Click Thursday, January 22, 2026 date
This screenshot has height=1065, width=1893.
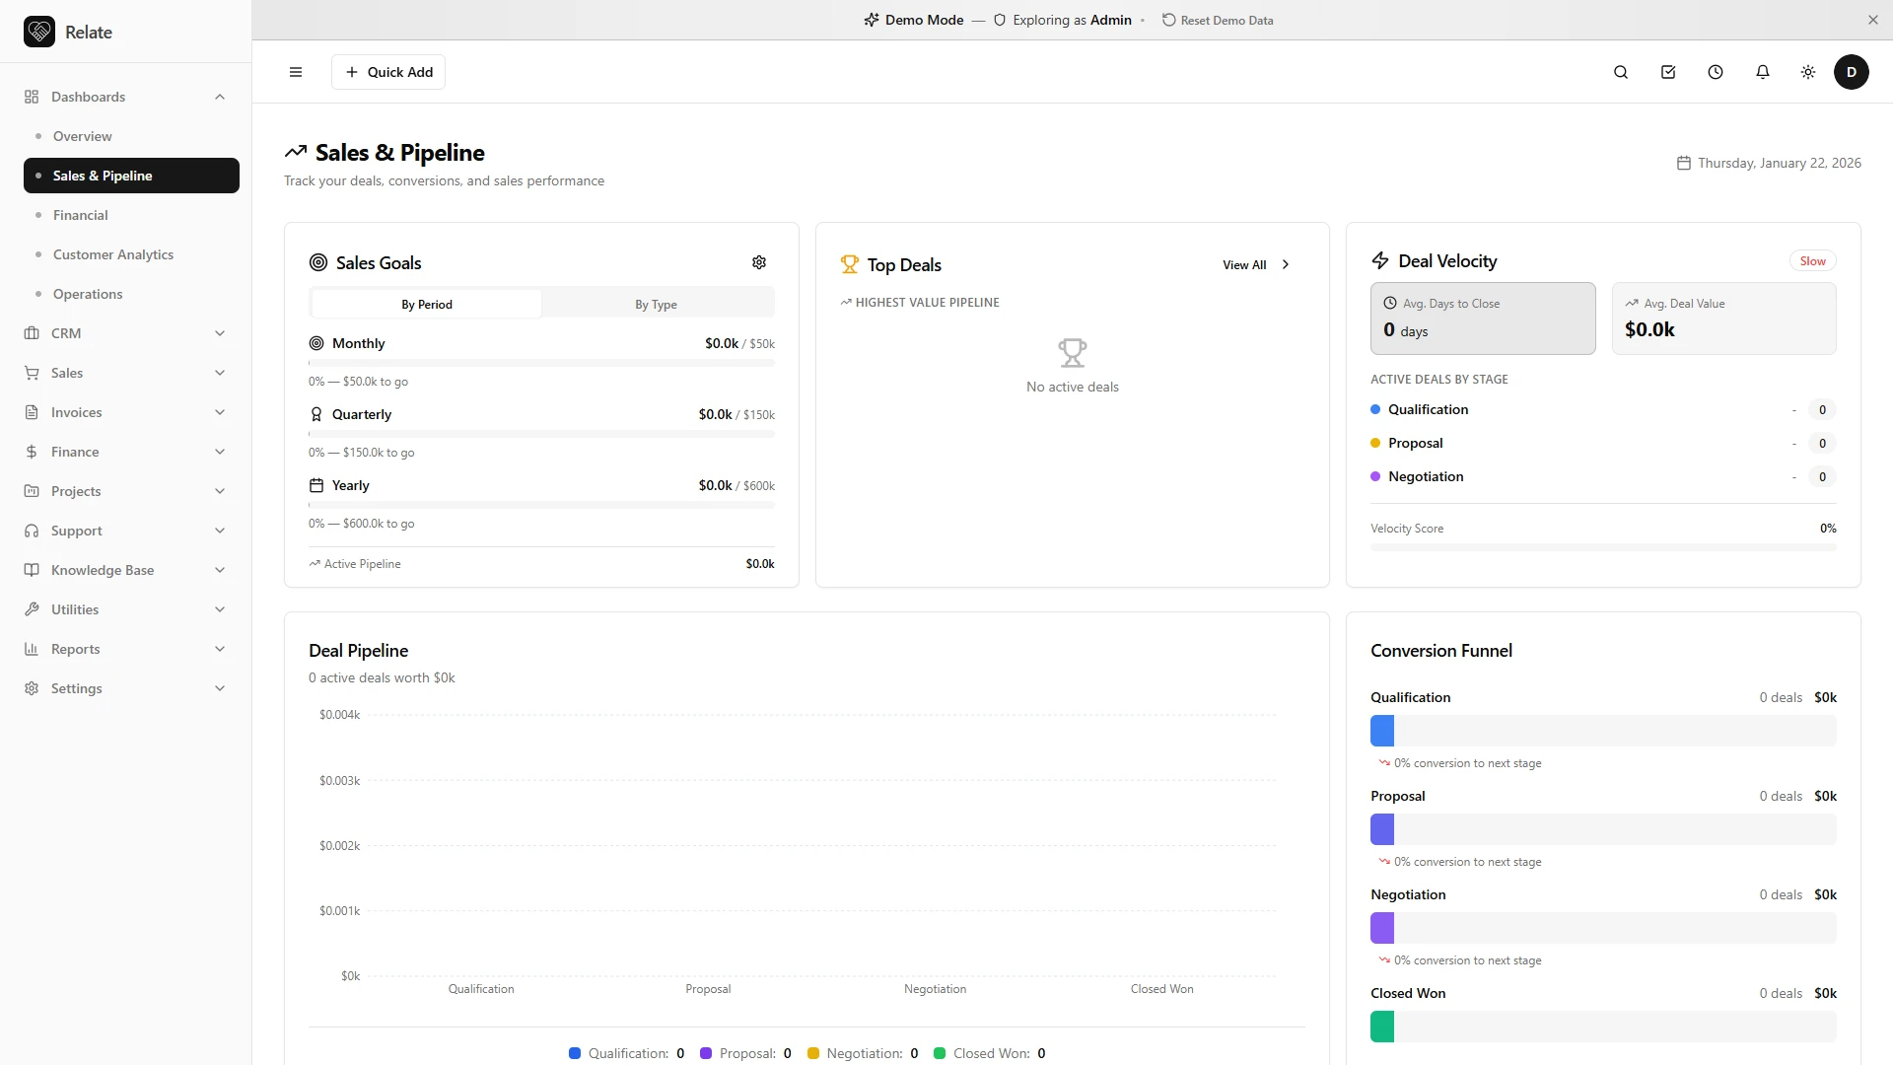click(x=1779, y=163)
